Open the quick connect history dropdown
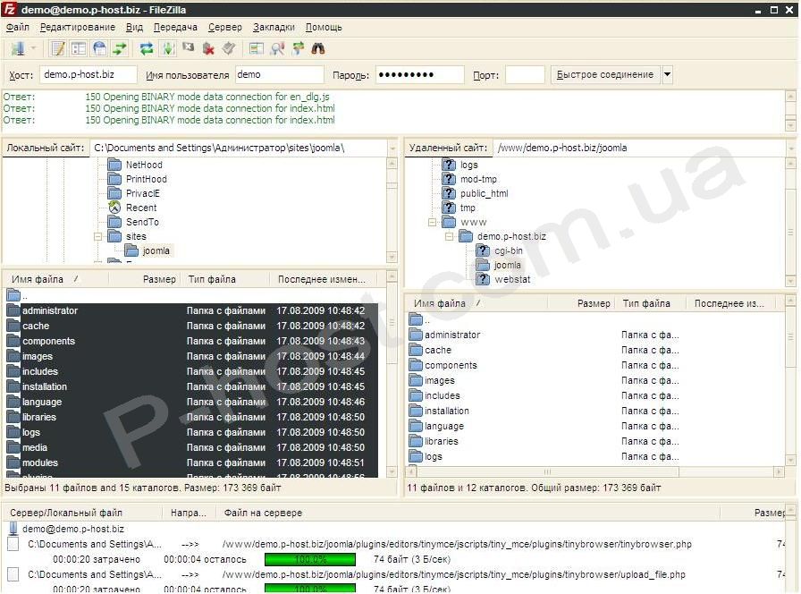Image resolution: width=801 pixels, height=594 pixels. click(667, 74)
